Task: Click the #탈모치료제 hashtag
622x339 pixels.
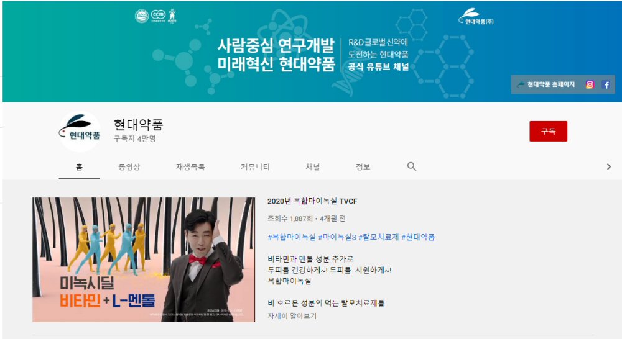Action: pyautogui.click(x=378, y=237)
